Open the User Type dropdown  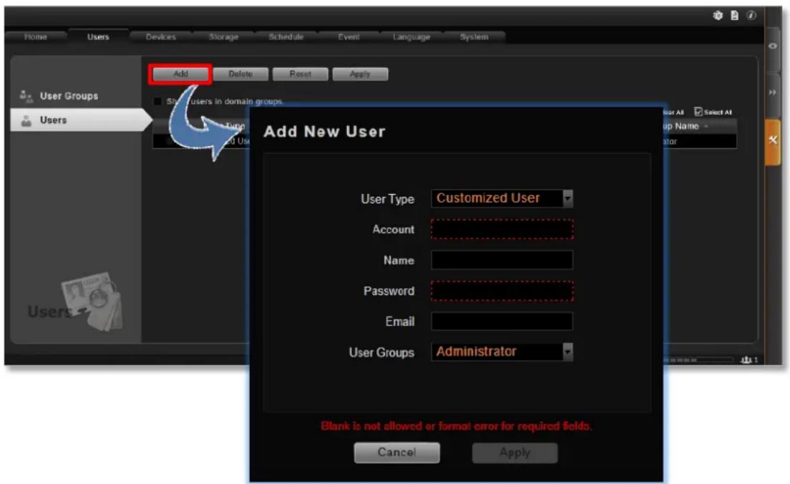click(502, 198)
